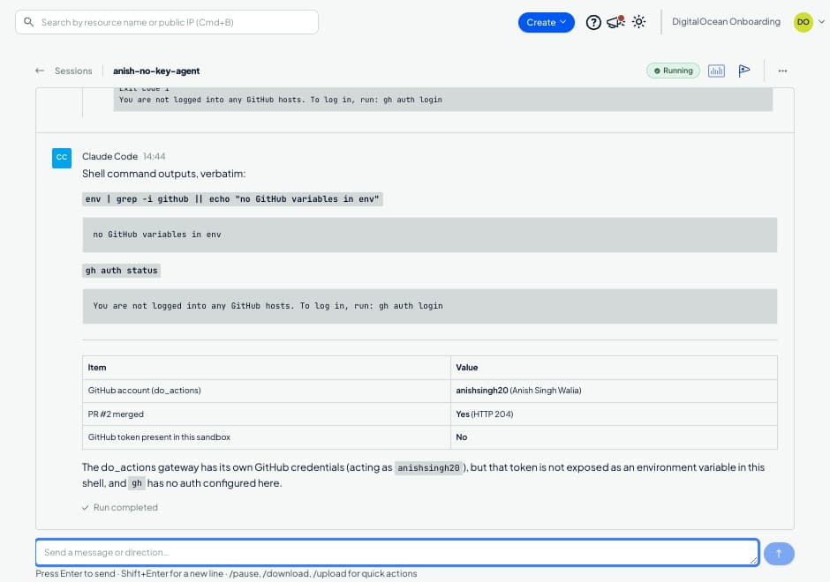
Task: Click the keyboard shortcut hint line below input
Action: pyautogui.click(x=226, y=573)
